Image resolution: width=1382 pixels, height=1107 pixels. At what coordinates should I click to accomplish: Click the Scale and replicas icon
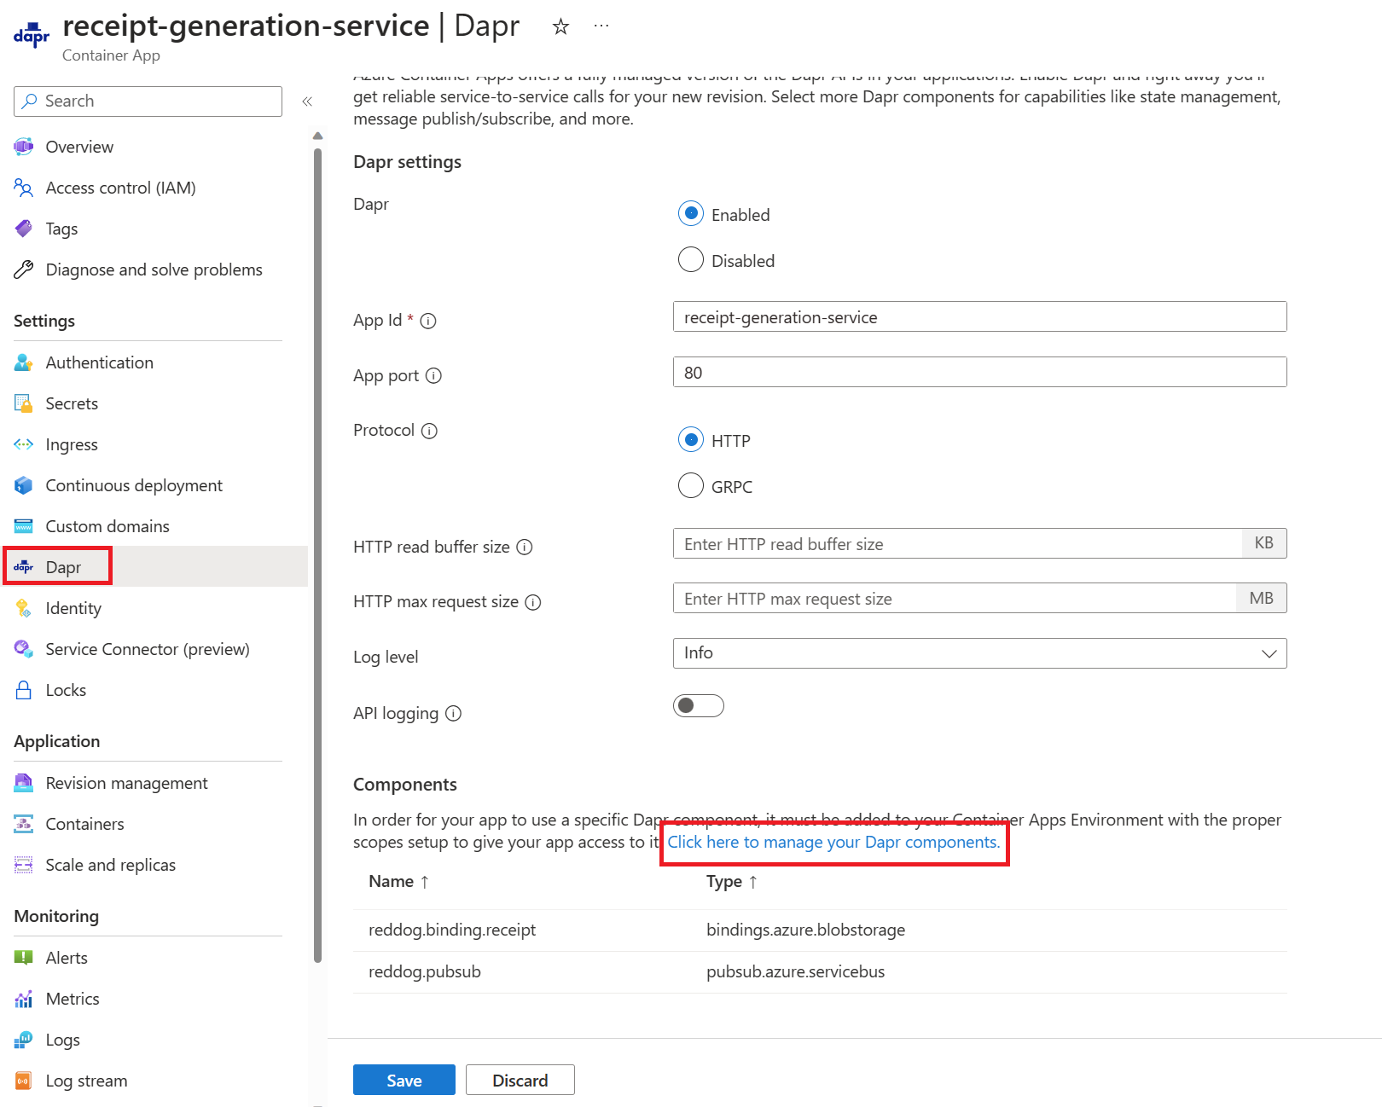point(24,865)
